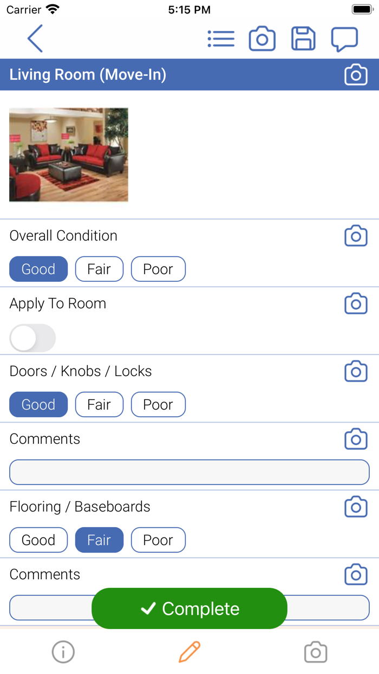The height and width of the screenshot is (674, 379).
Task: Open the inspection list menu
Action: 221,38
